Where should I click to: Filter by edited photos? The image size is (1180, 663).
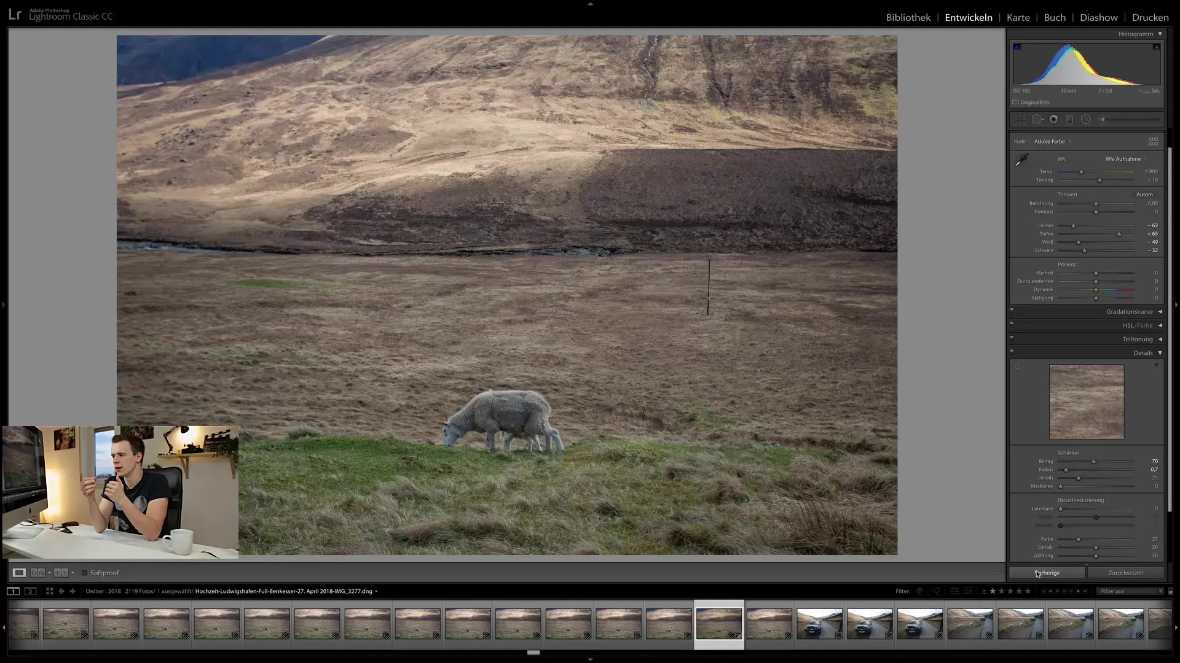pos(954,591)
